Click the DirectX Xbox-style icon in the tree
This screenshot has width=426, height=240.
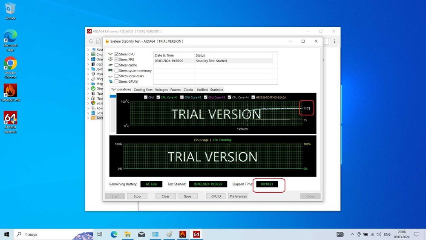click(93, 89)
